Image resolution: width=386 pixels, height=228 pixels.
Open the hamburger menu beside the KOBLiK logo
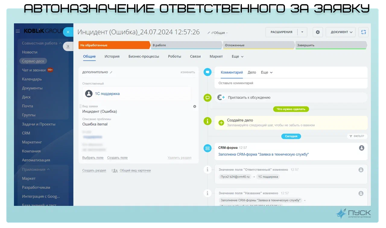point(18,31)
